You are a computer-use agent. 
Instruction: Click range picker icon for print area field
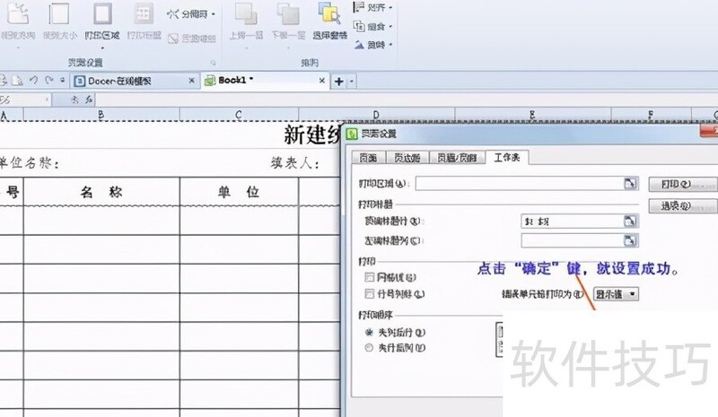[631, 184]
